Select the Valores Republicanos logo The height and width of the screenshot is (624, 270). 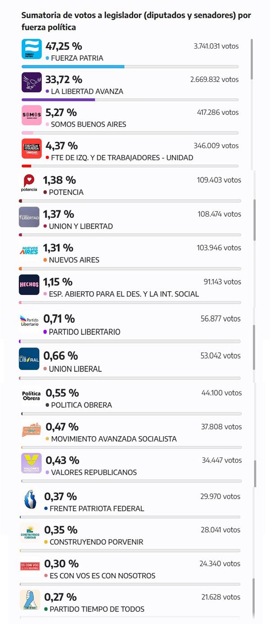pos(31,463)
